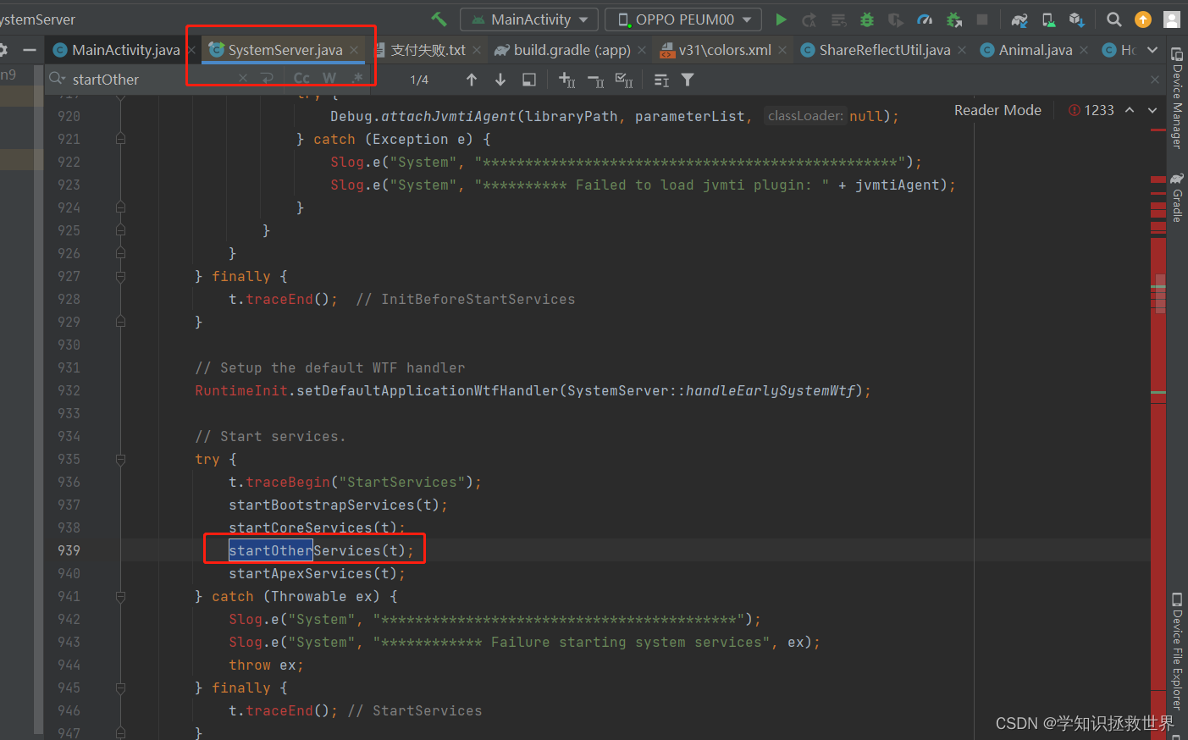This screenshot has width=1188, height=740.
Task: Close the SystemServer.java tab
Action: coord(354,50)
